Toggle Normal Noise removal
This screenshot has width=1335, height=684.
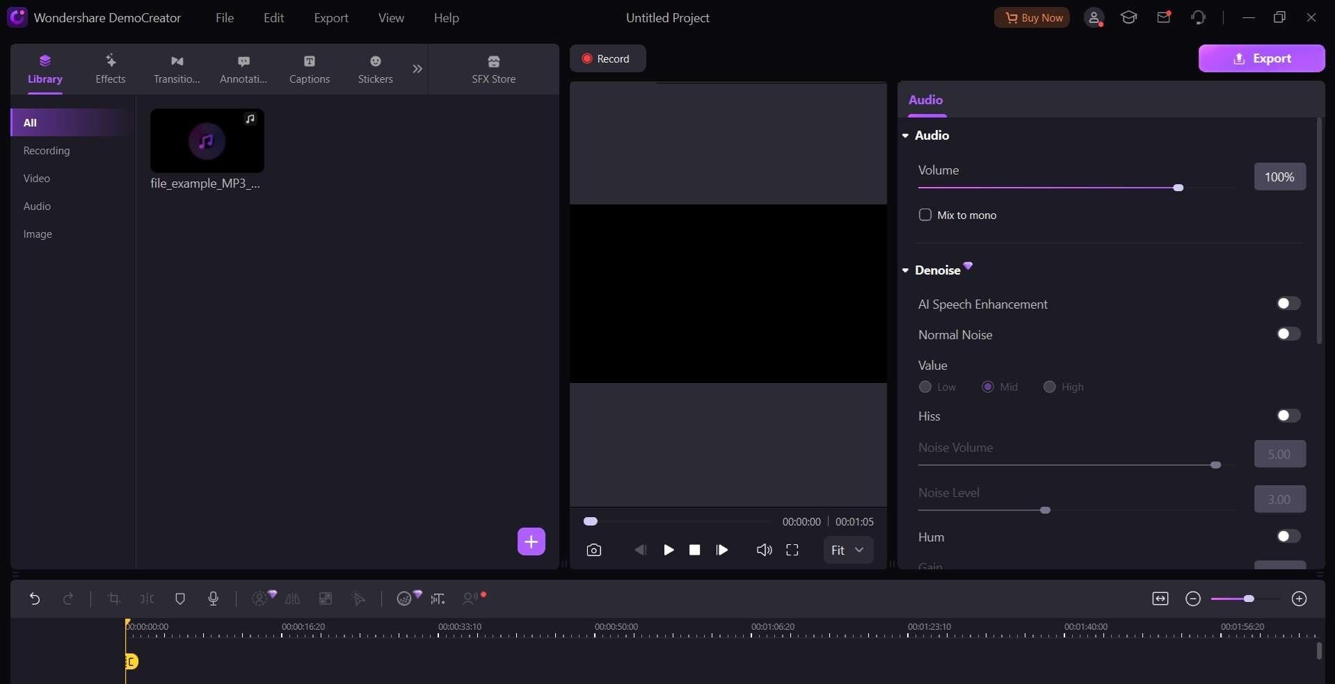click(x=1288, y=334)
